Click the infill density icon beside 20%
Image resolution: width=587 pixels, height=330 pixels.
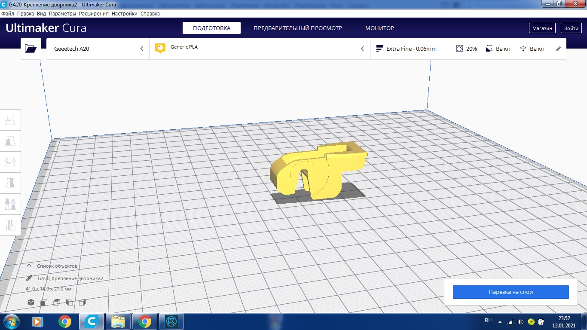[x=459, y=49]
